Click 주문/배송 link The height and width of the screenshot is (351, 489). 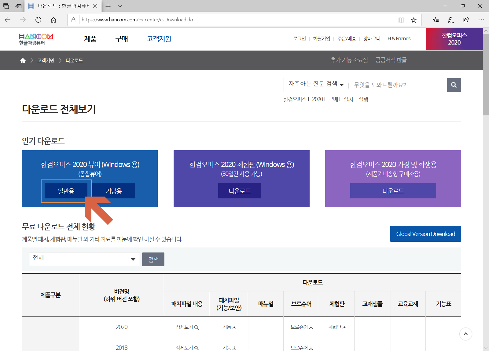pyautogui.click(x=347, y=38)
